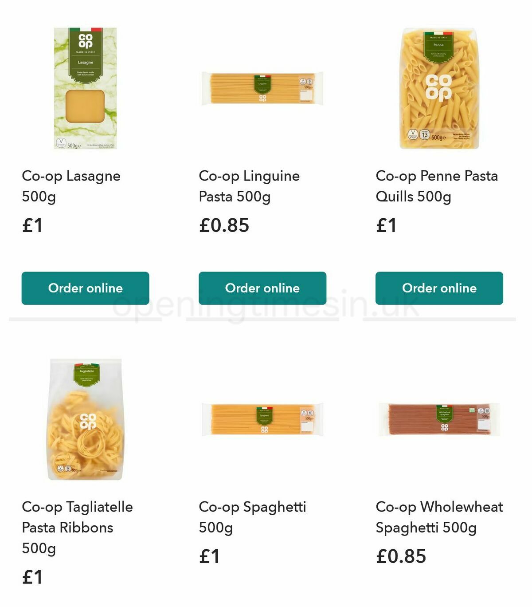Click Order online under Linguine Pasta

coord(262,288)
